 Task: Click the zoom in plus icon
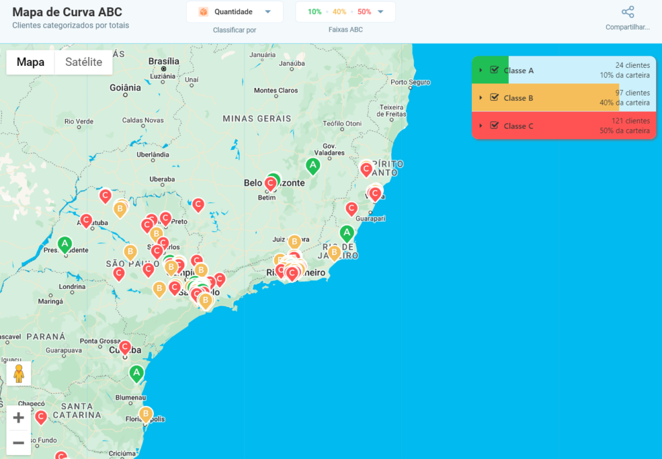[x=19, y=418]
